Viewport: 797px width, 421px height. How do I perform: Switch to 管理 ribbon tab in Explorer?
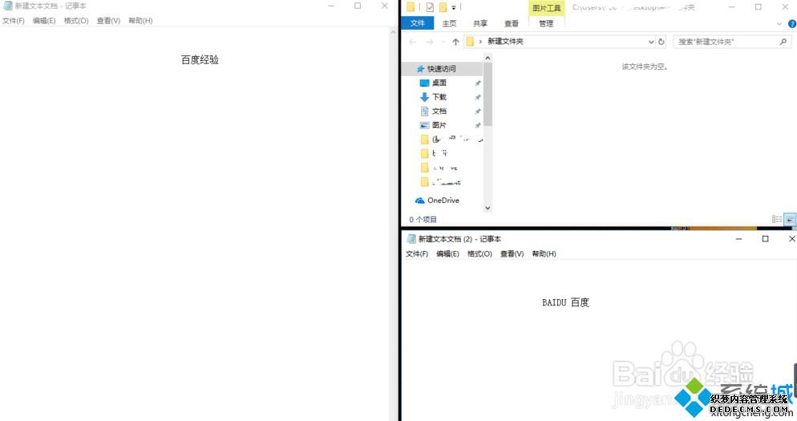546,23
